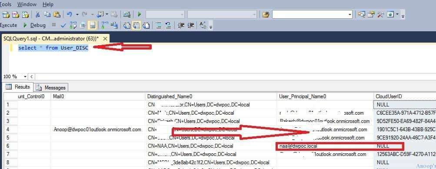
Task: Switch to the Messages tab
Action: coord(51,88)
